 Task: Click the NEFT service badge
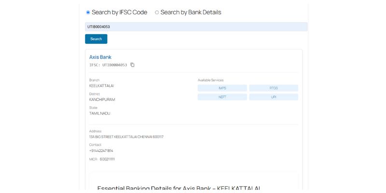point(222,97)
